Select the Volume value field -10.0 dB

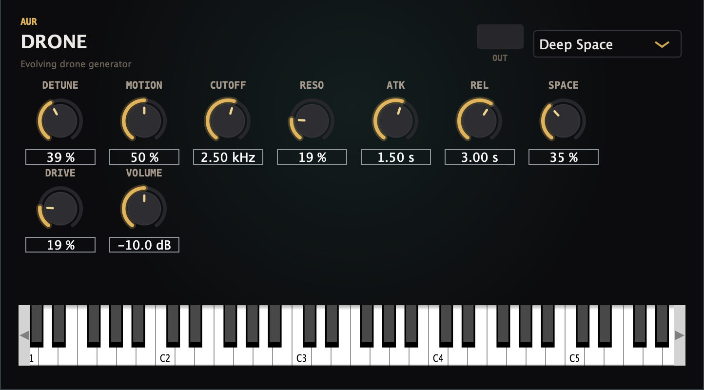point(144,245)
